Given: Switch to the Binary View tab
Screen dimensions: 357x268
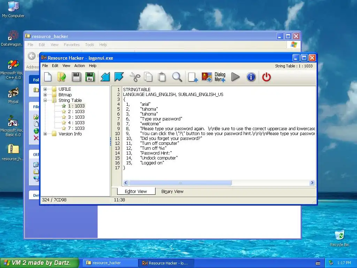Looking at the screenshot, I should (172, 192).
